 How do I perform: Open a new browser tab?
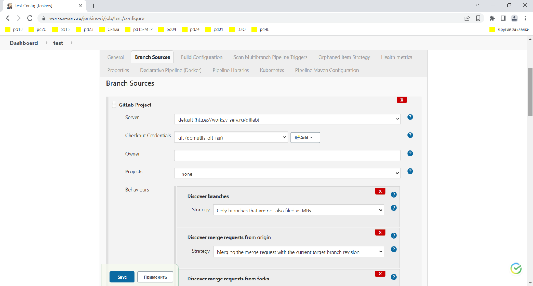point(94,6)
